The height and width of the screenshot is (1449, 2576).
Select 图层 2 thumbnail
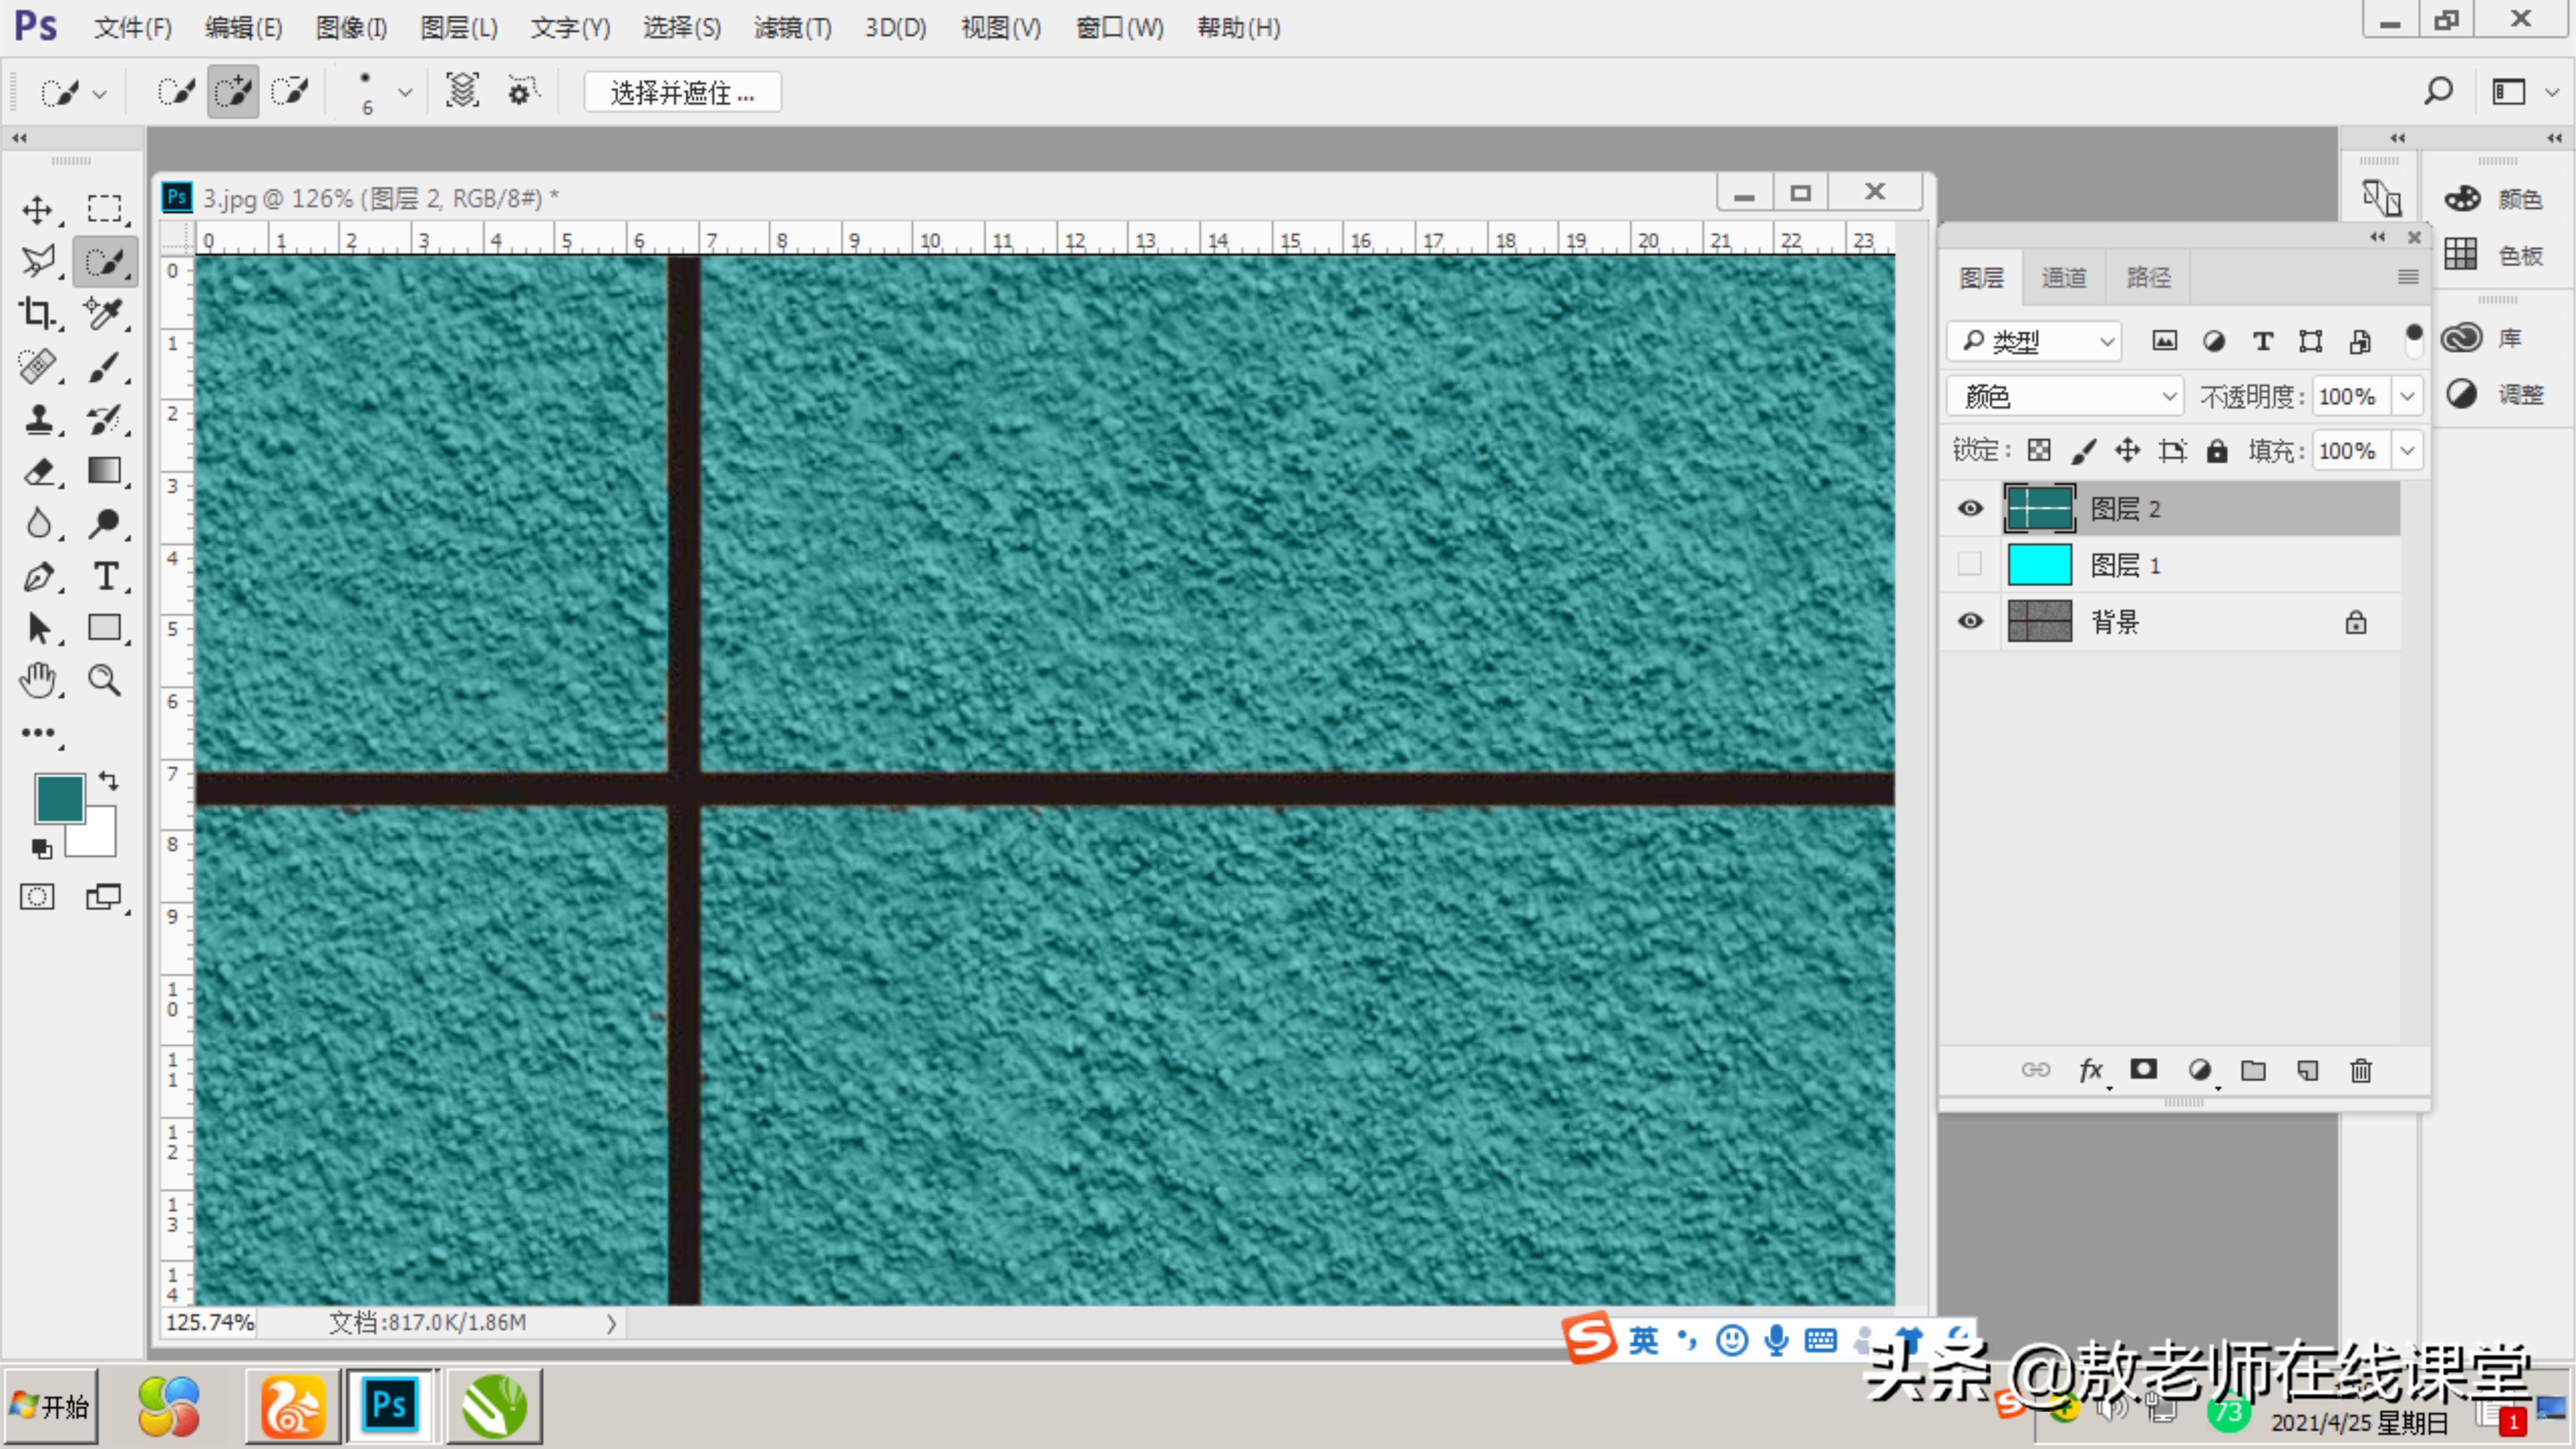pyautogui.click(x=2038, y=508)
